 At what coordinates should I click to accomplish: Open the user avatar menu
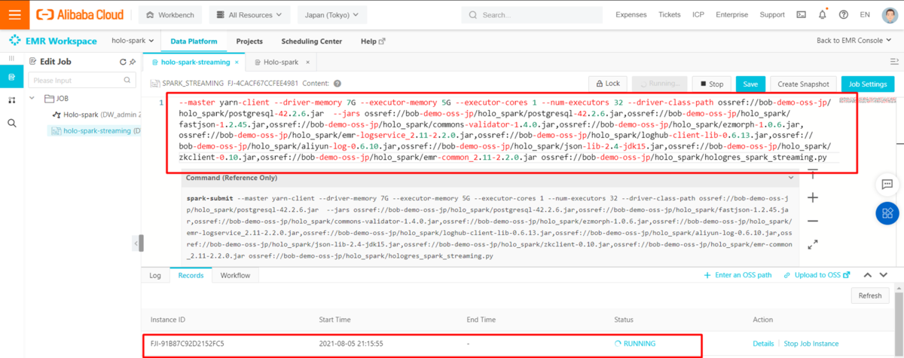888,14
